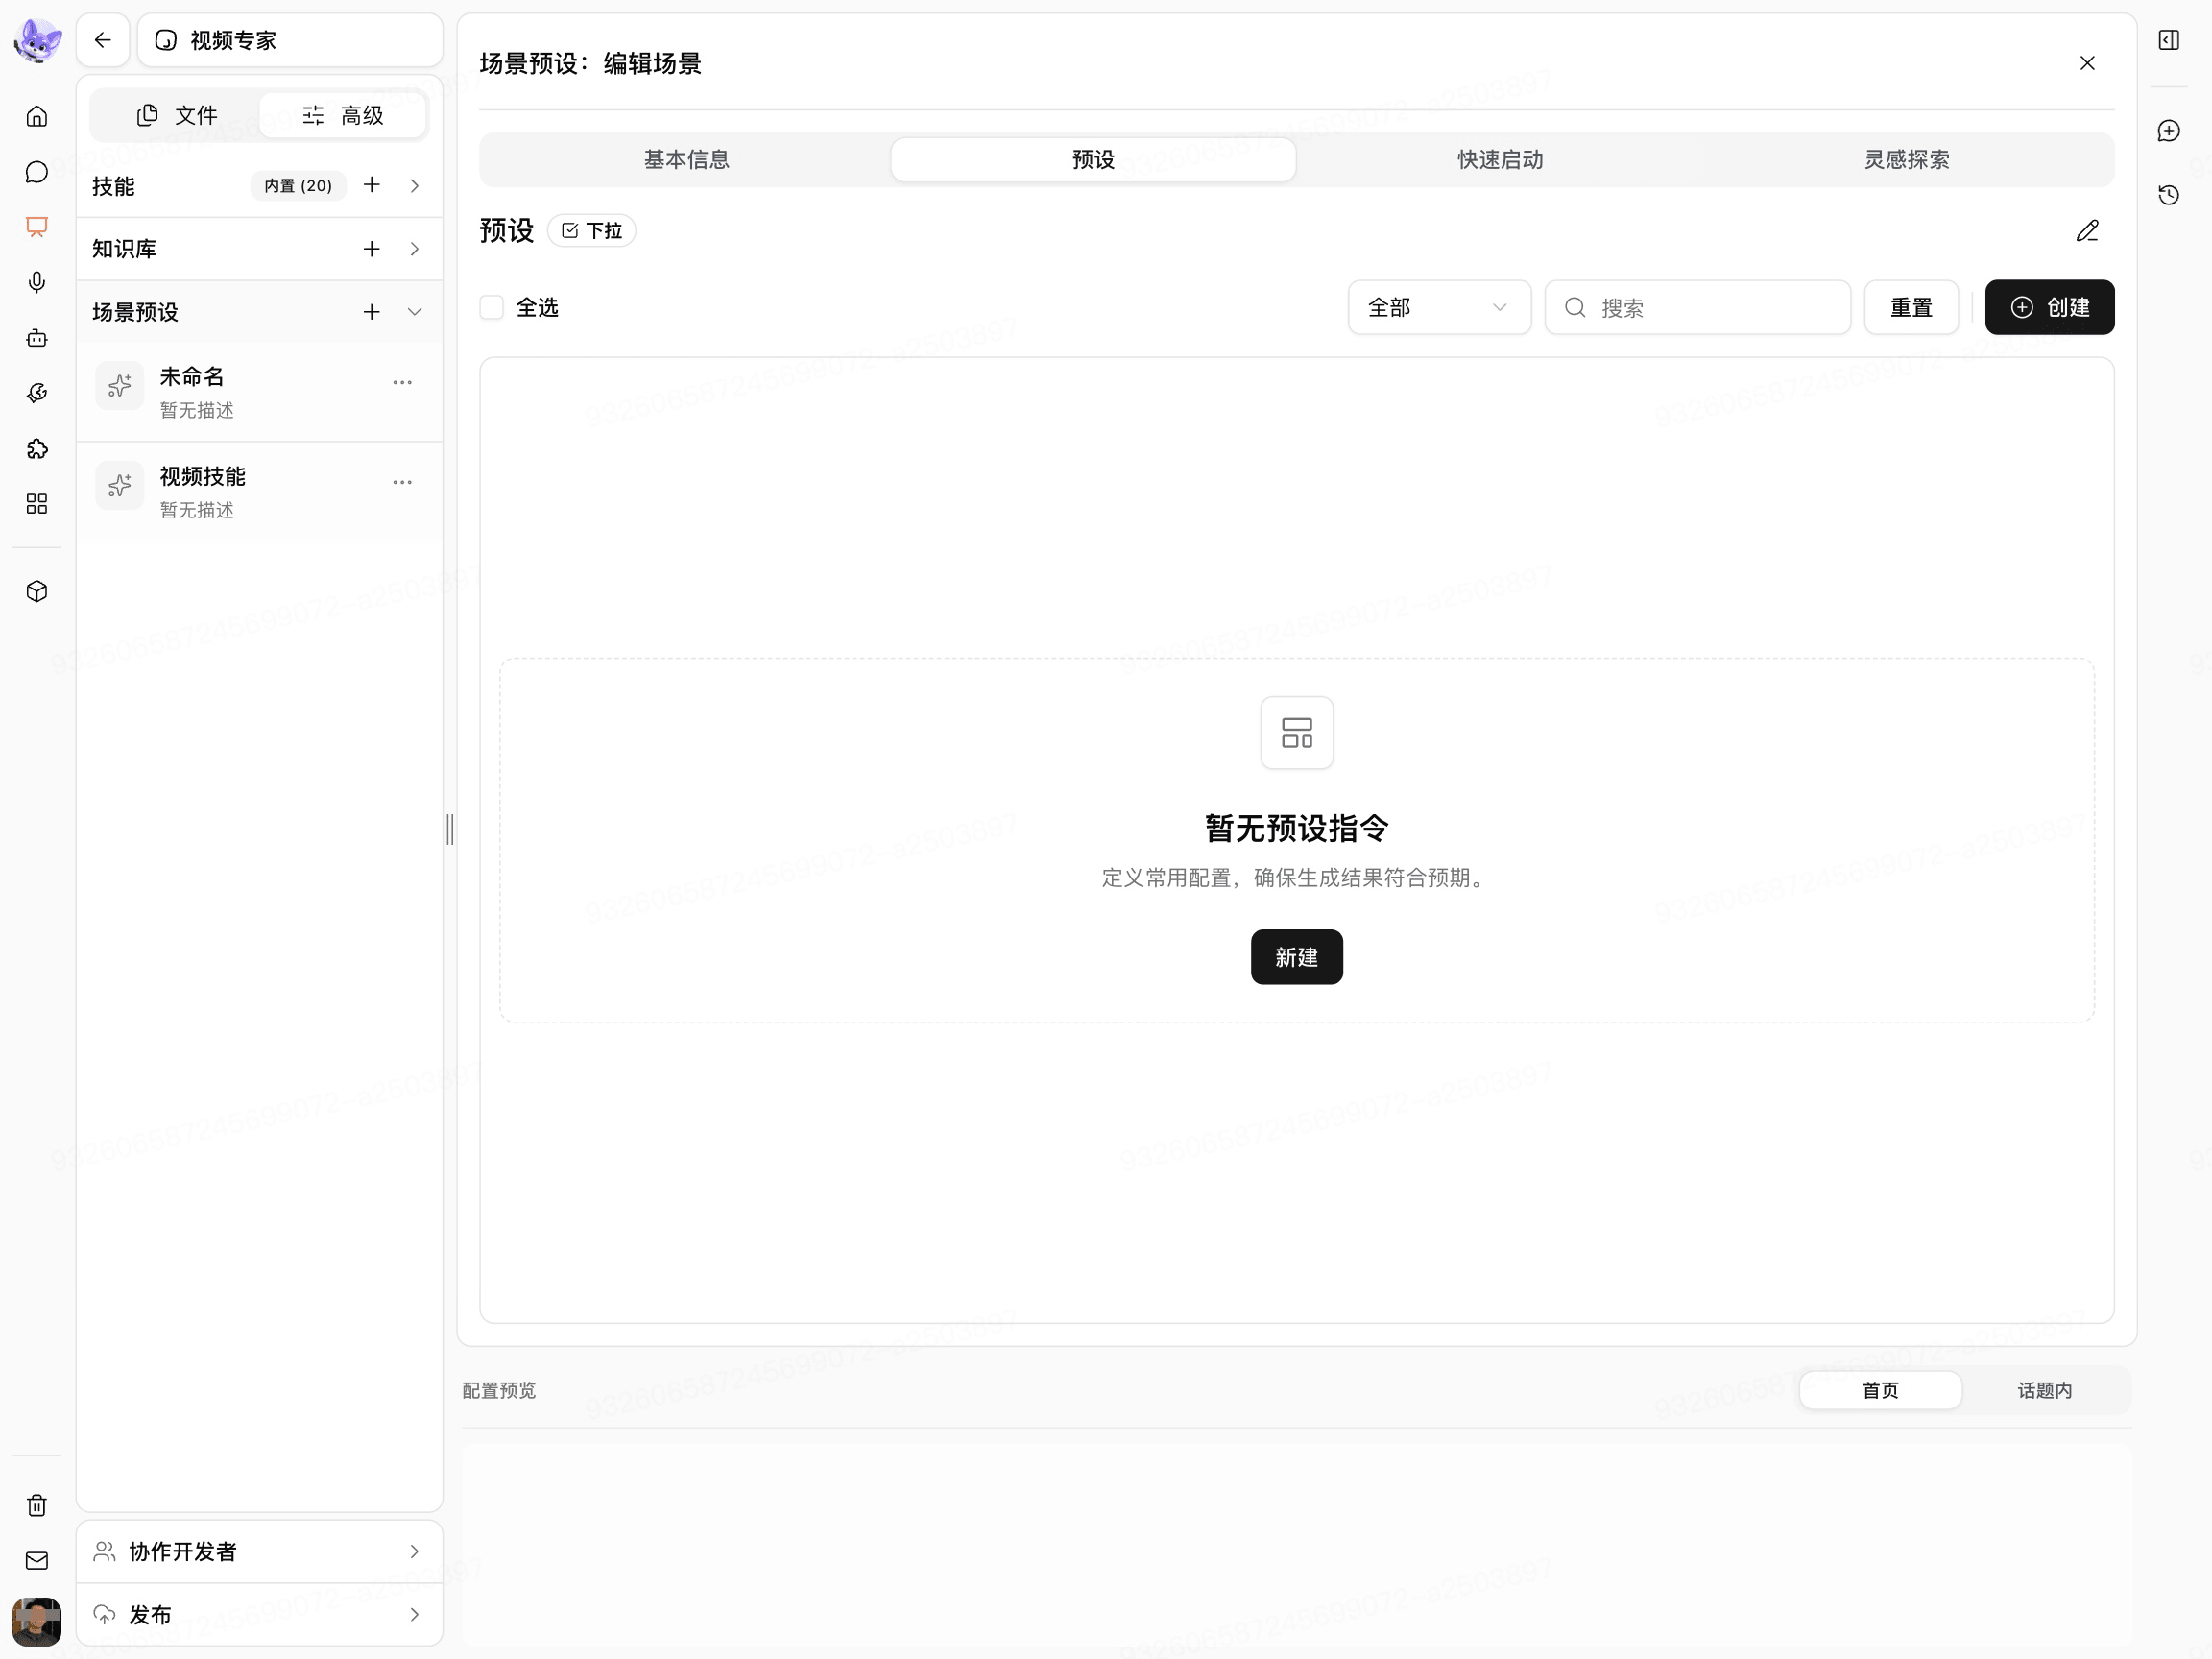This screenshot has height=1659, width=2212.
Task: Open the cube package sidebar icon
Action: [x=37, y=592]
